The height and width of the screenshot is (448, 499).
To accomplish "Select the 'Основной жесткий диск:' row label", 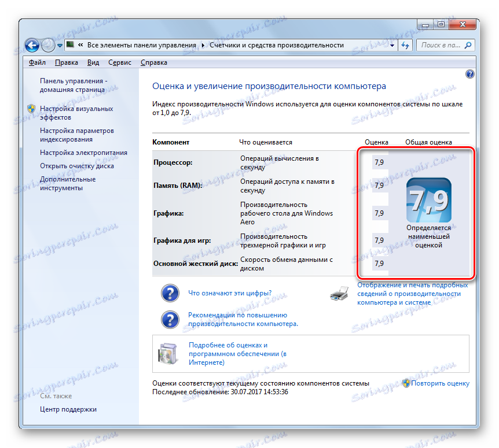I will (x=196, y=264).
